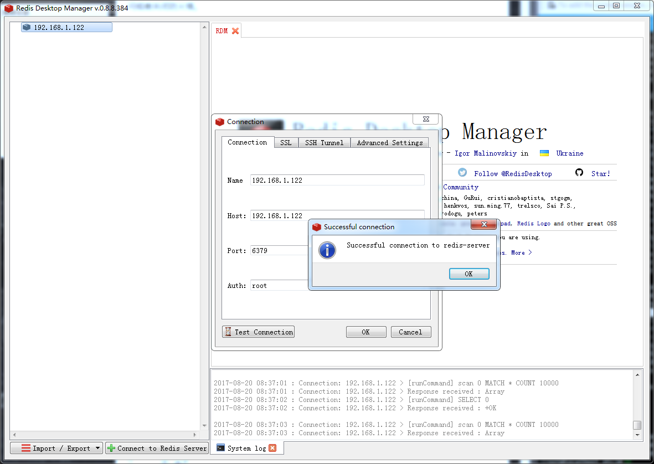Click the More > link
The image size is (654, 464).
pyautogui.click(x=521, y=252)
